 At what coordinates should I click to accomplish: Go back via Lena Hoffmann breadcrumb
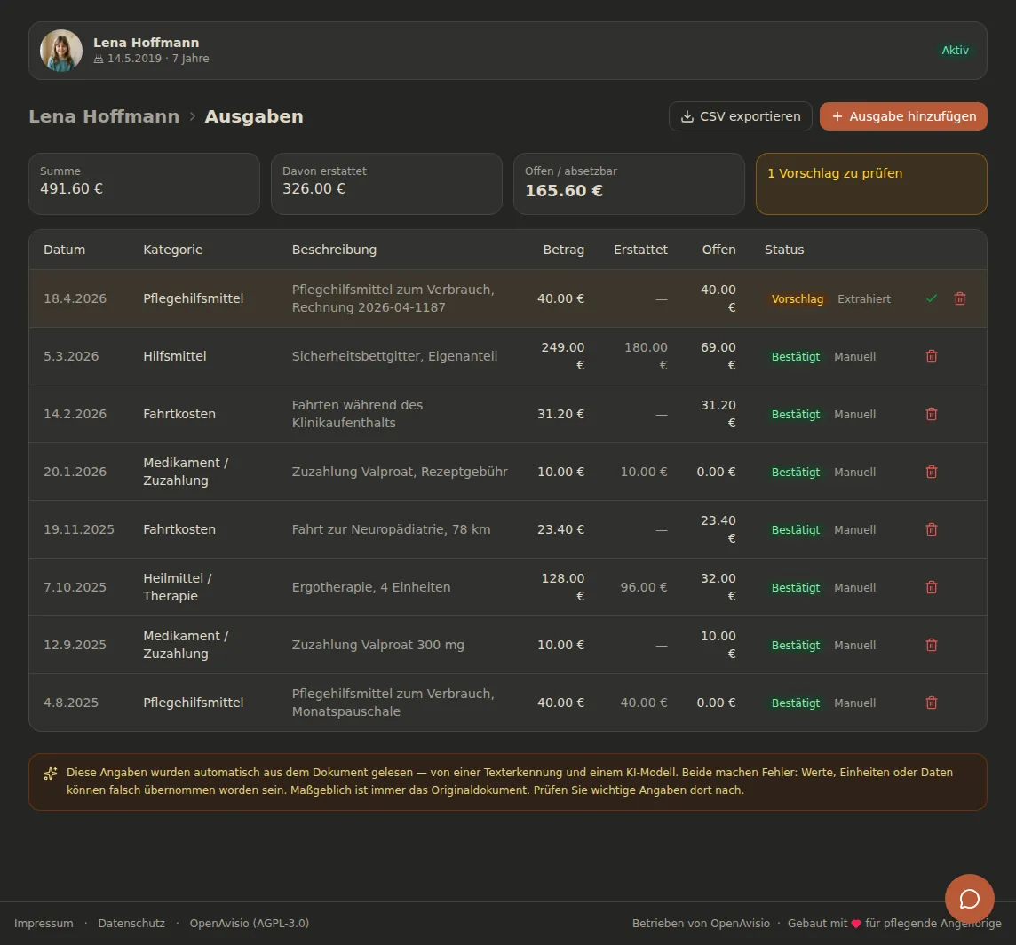point(104,116)
